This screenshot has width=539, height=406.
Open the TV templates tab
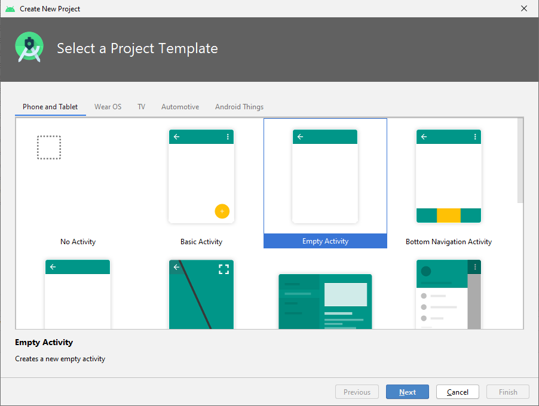141,107
